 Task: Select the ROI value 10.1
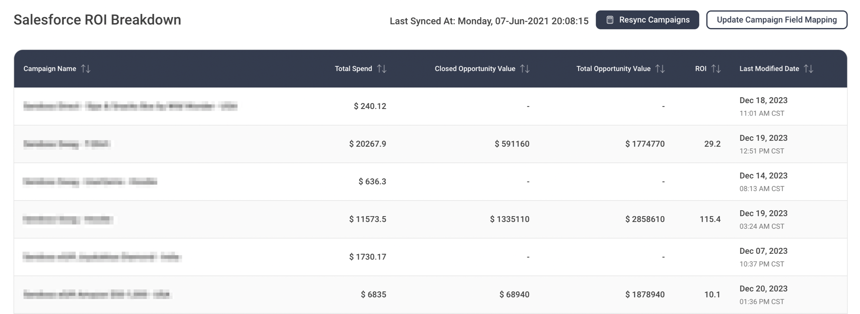pyautogui.click(x=712, y=295)
